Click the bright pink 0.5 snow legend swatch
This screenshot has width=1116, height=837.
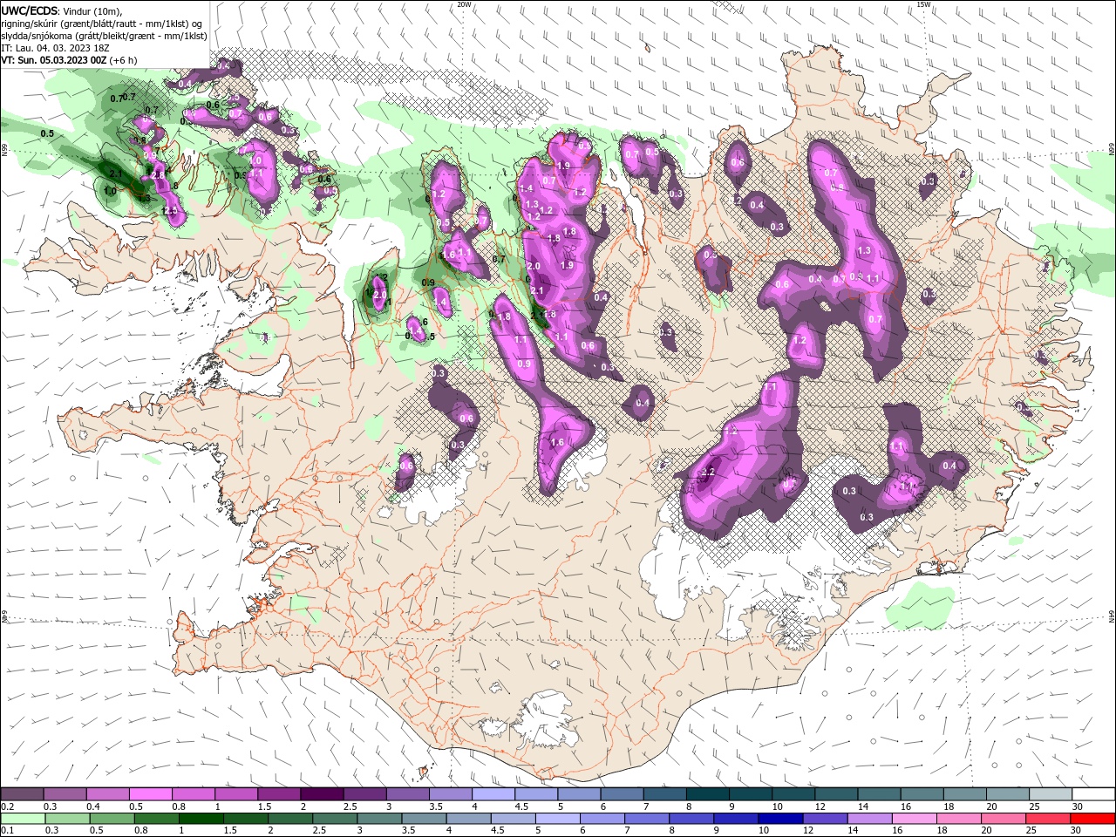click(x=150, y=793)
